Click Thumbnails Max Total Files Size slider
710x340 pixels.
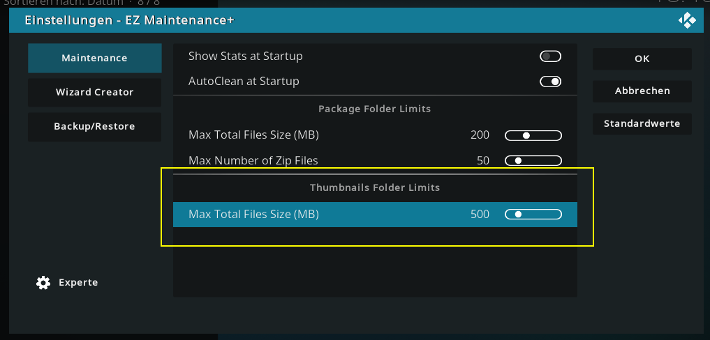(x=533, y=215)
